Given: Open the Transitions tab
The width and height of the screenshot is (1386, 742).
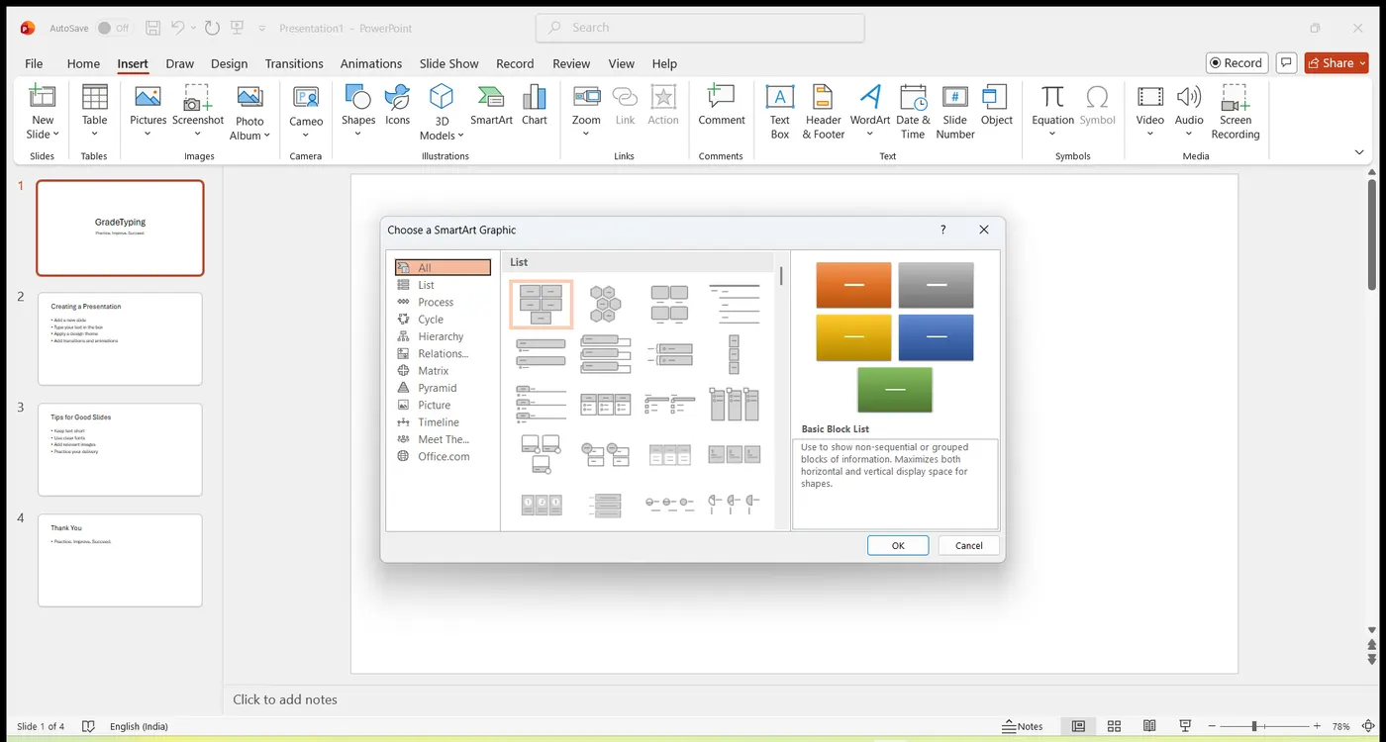Looking at the screenshot, I should 294,63.
